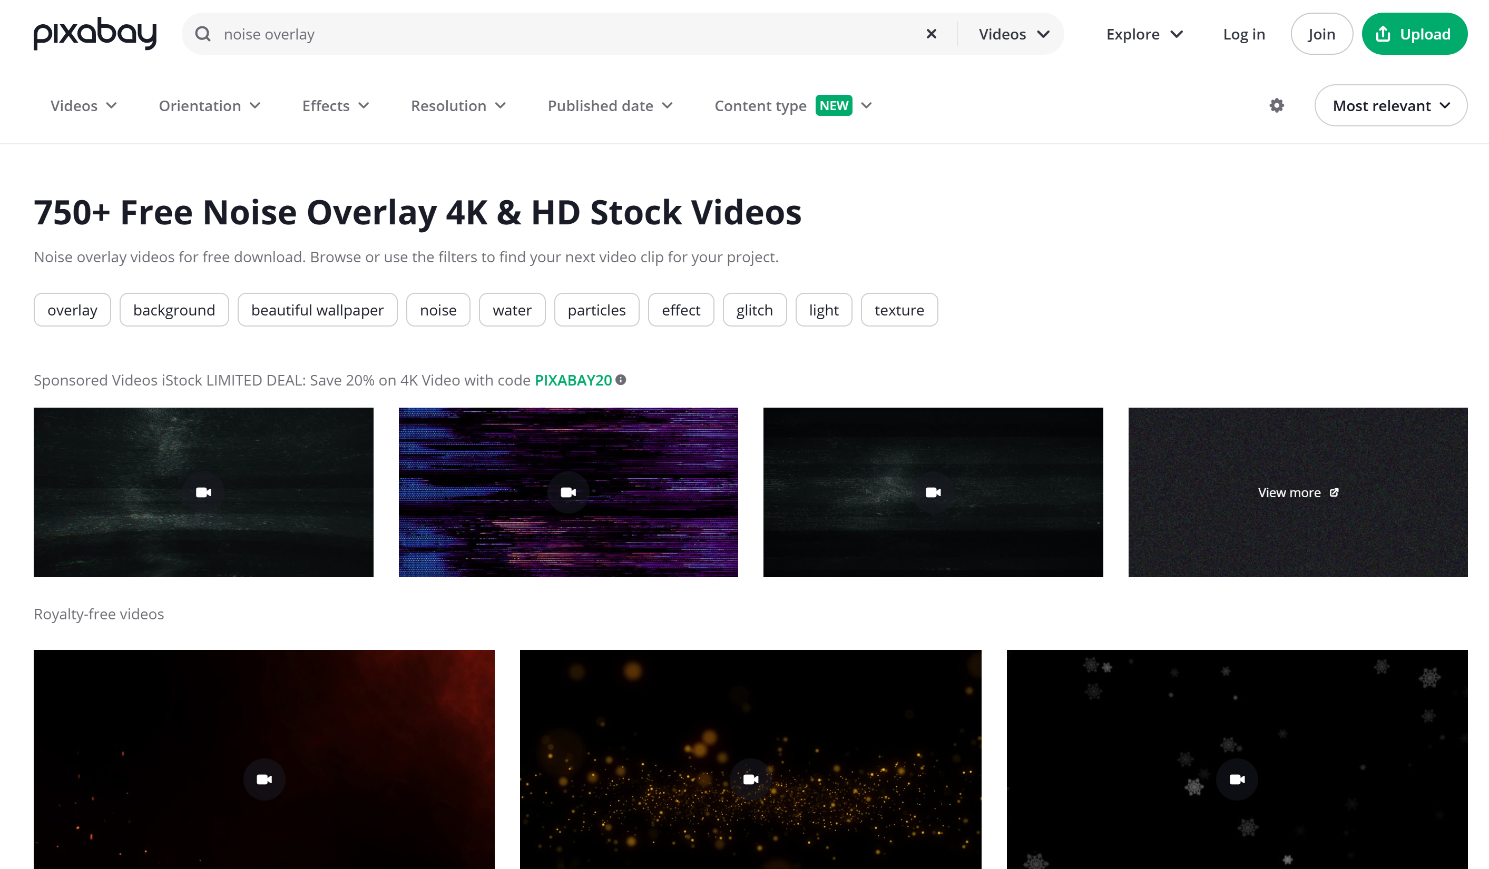1489x869 pixels.
Task: Select the glitch tag
Action: [x=755, y=310]
